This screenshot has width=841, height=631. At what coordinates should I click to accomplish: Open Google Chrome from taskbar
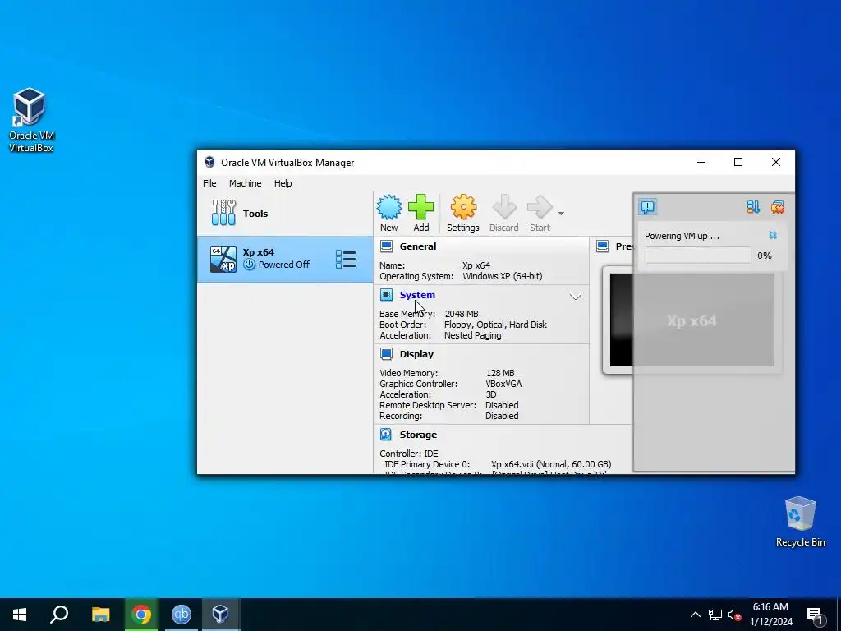[x=141, y=615]
